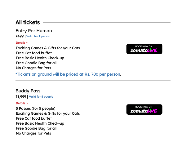Click the chevron beside Entry Per Human Details
Screen dimensions: 186x155
tap(27, 43)
